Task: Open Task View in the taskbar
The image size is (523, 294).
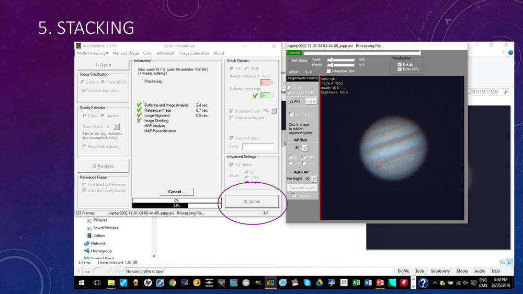Action: [97, 283]
